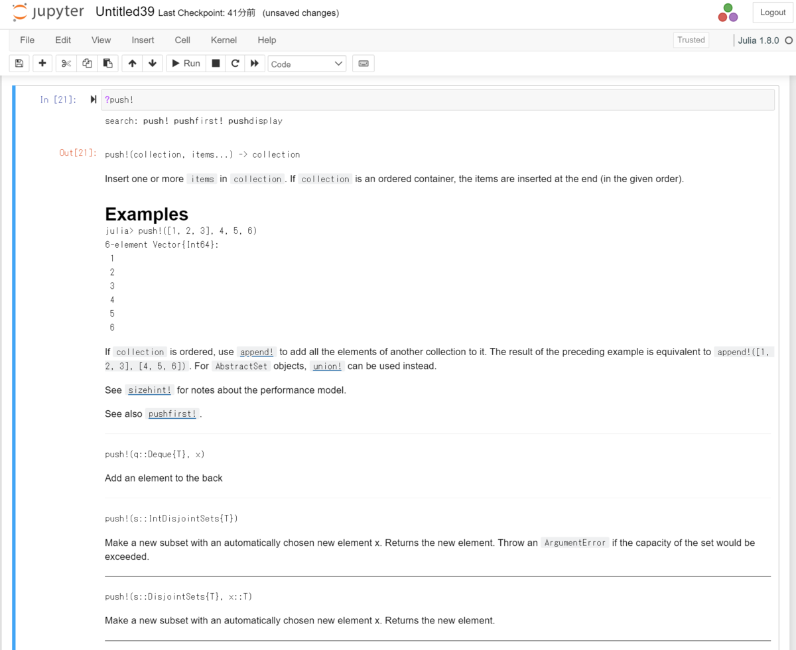Click the AbstractSet inline code
This screenshot has width=796, height=650.
tap(241, 366)
